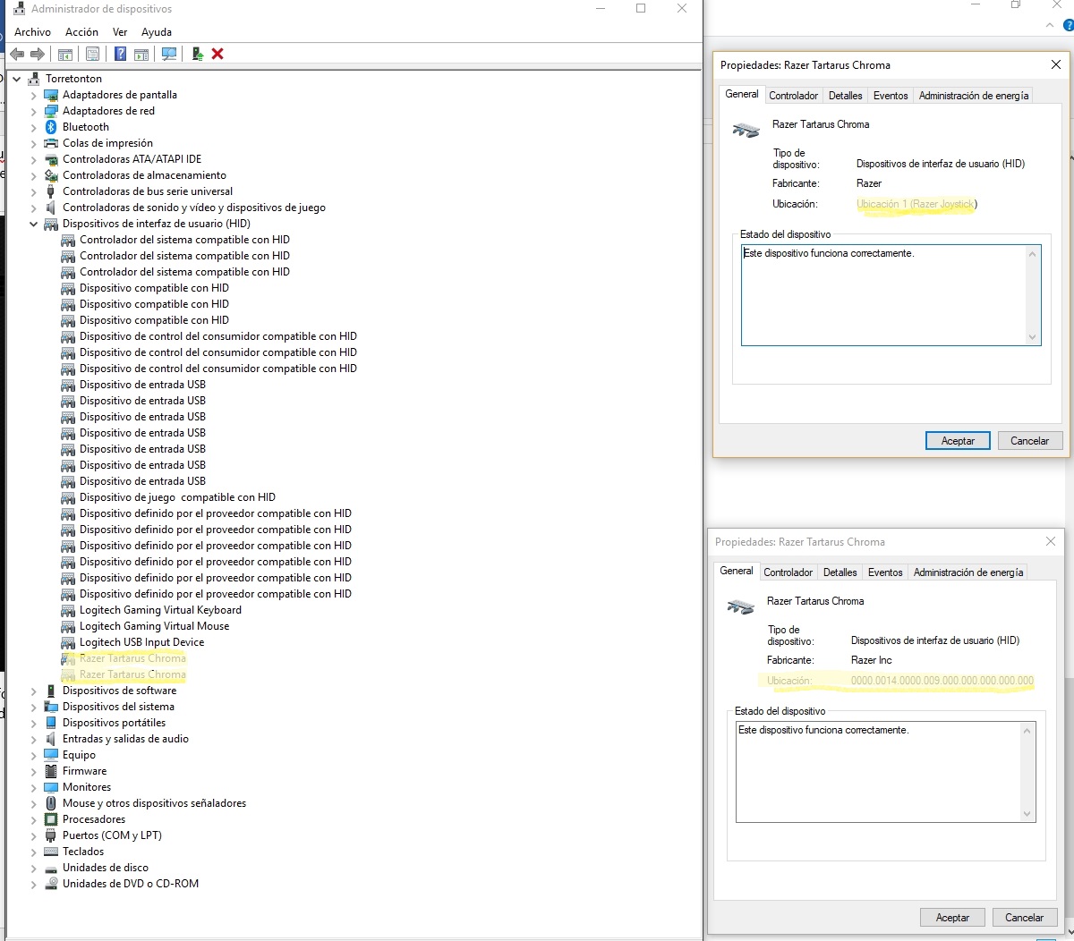Image resolution: width=1074 pixels, height=941 pixels.
Task: Switch to Detalles tab in Razer Joystick dialog
Action: click(x=846, y=96)
